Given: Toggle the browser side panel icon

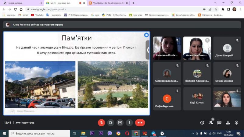Looking at the screenshot, I should pyautogui.click(x=228, y=9).
